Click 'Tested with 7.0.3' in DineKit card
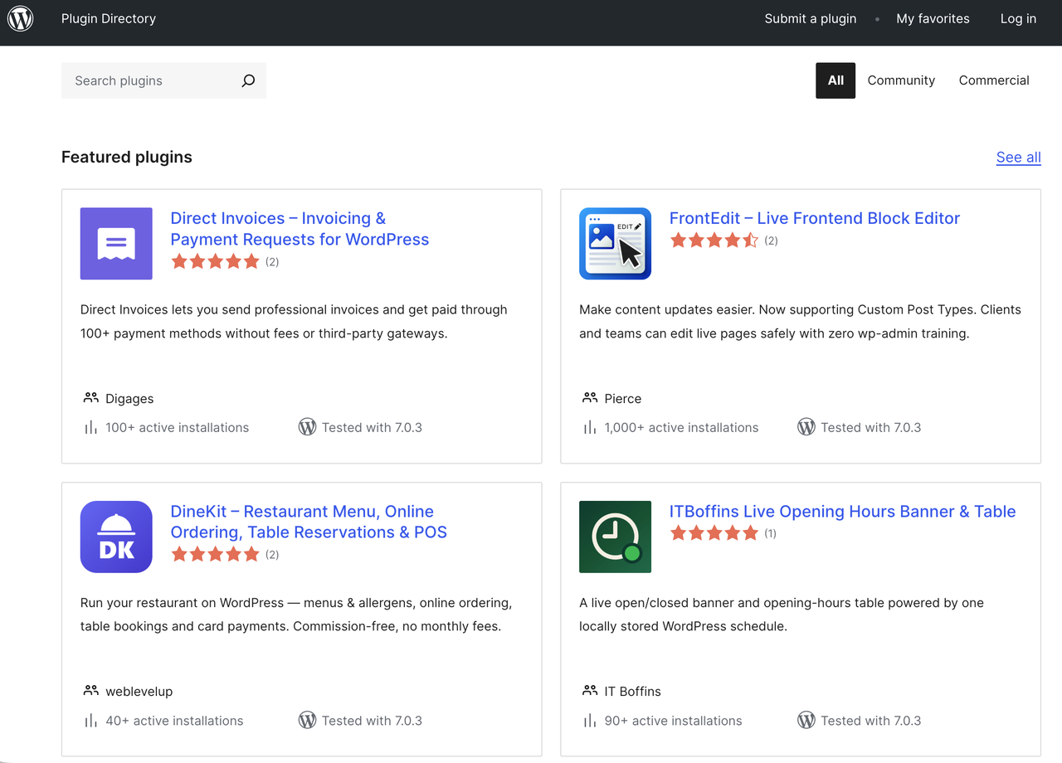Screen dimensions: 1062x763 point(372,721)
